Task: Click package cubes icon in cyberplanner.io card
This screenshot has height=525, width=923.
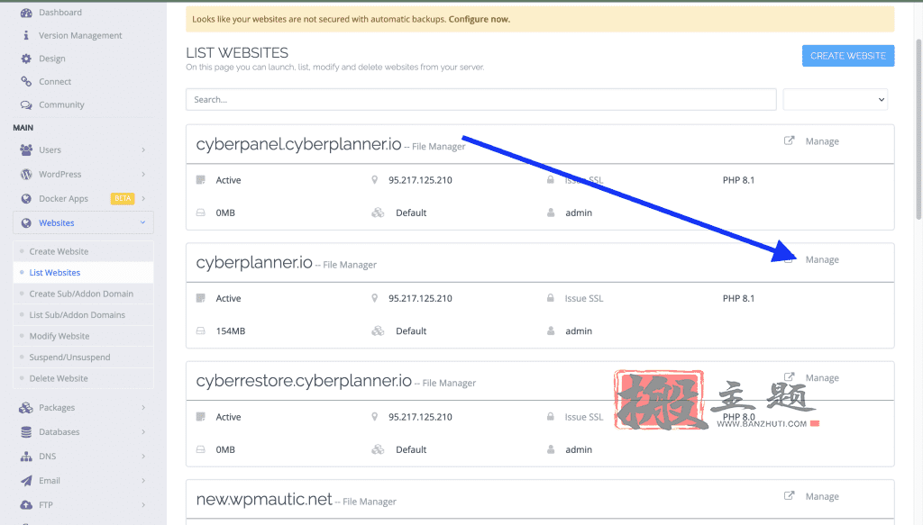Action: (378, 331)
